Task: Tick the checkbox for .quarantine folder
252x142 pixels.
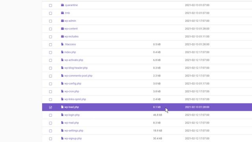Action: coord(50,5)
